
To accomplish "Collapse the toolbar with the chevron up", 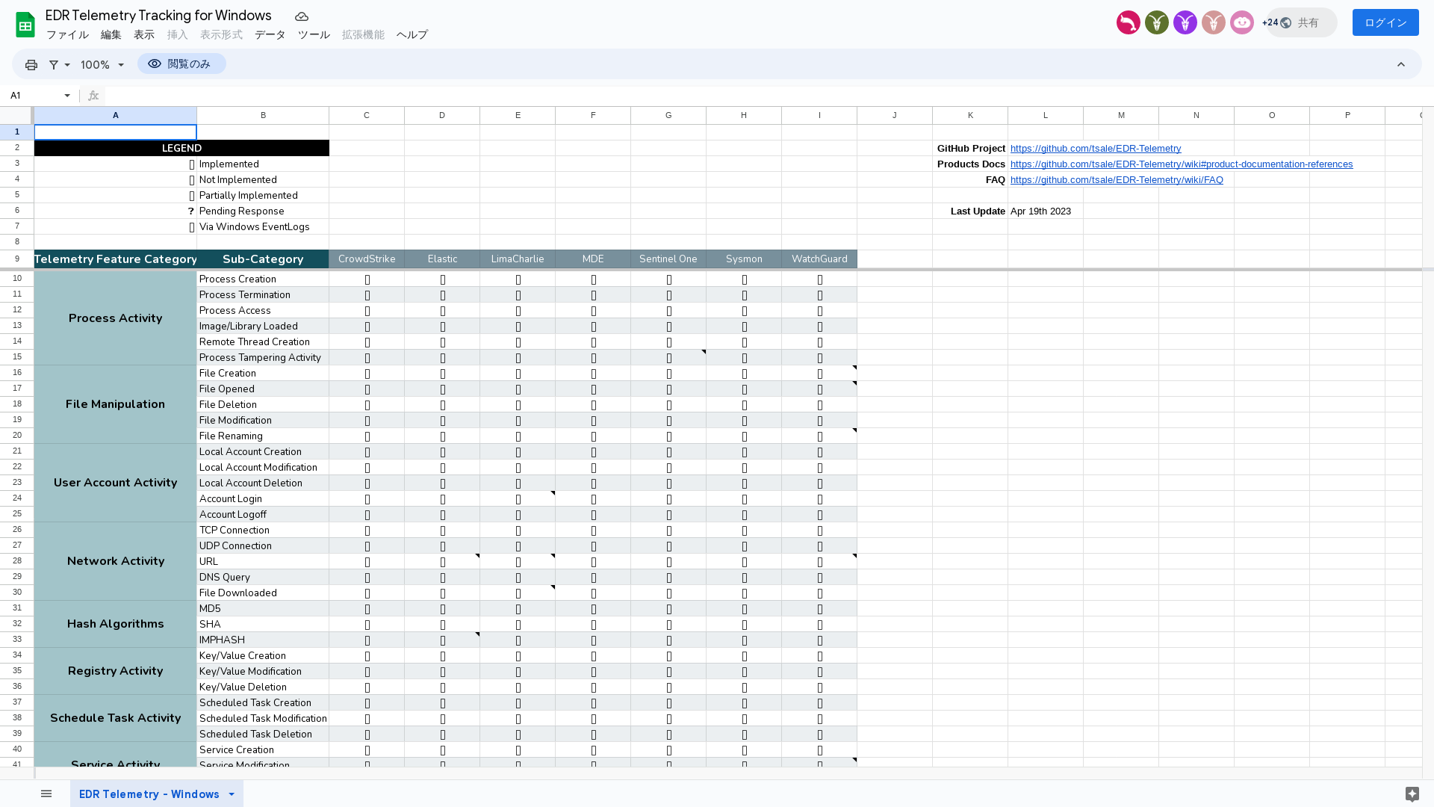I will [x=1401, y=65].
